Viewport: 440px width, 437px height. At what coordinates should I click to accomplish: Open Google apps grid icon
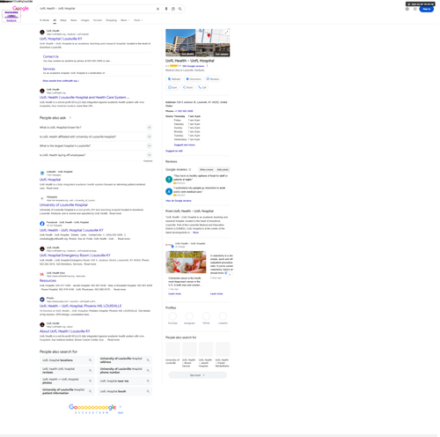pyautogui.click(x=415, y=9)
